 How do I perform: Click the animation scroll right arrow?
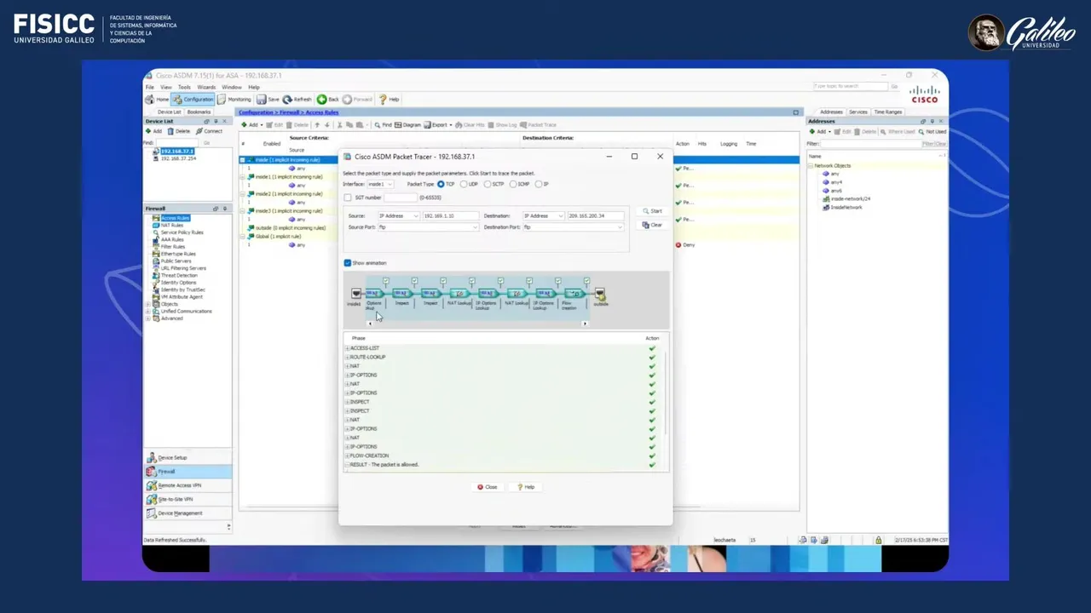(585, 324)
